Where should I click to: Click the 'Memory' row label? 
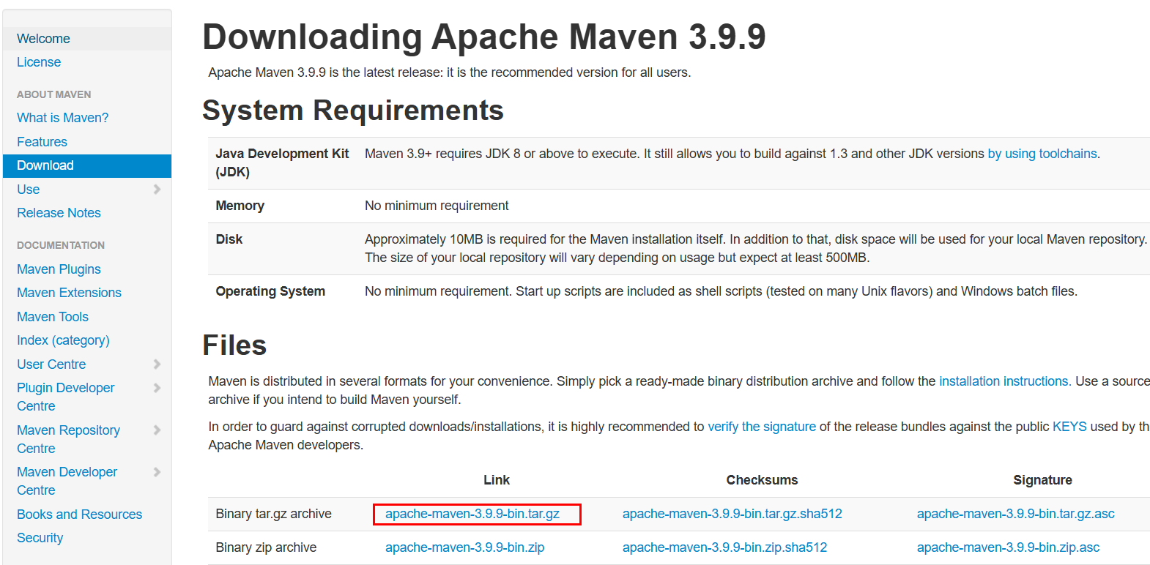click(x=240, y=206)
